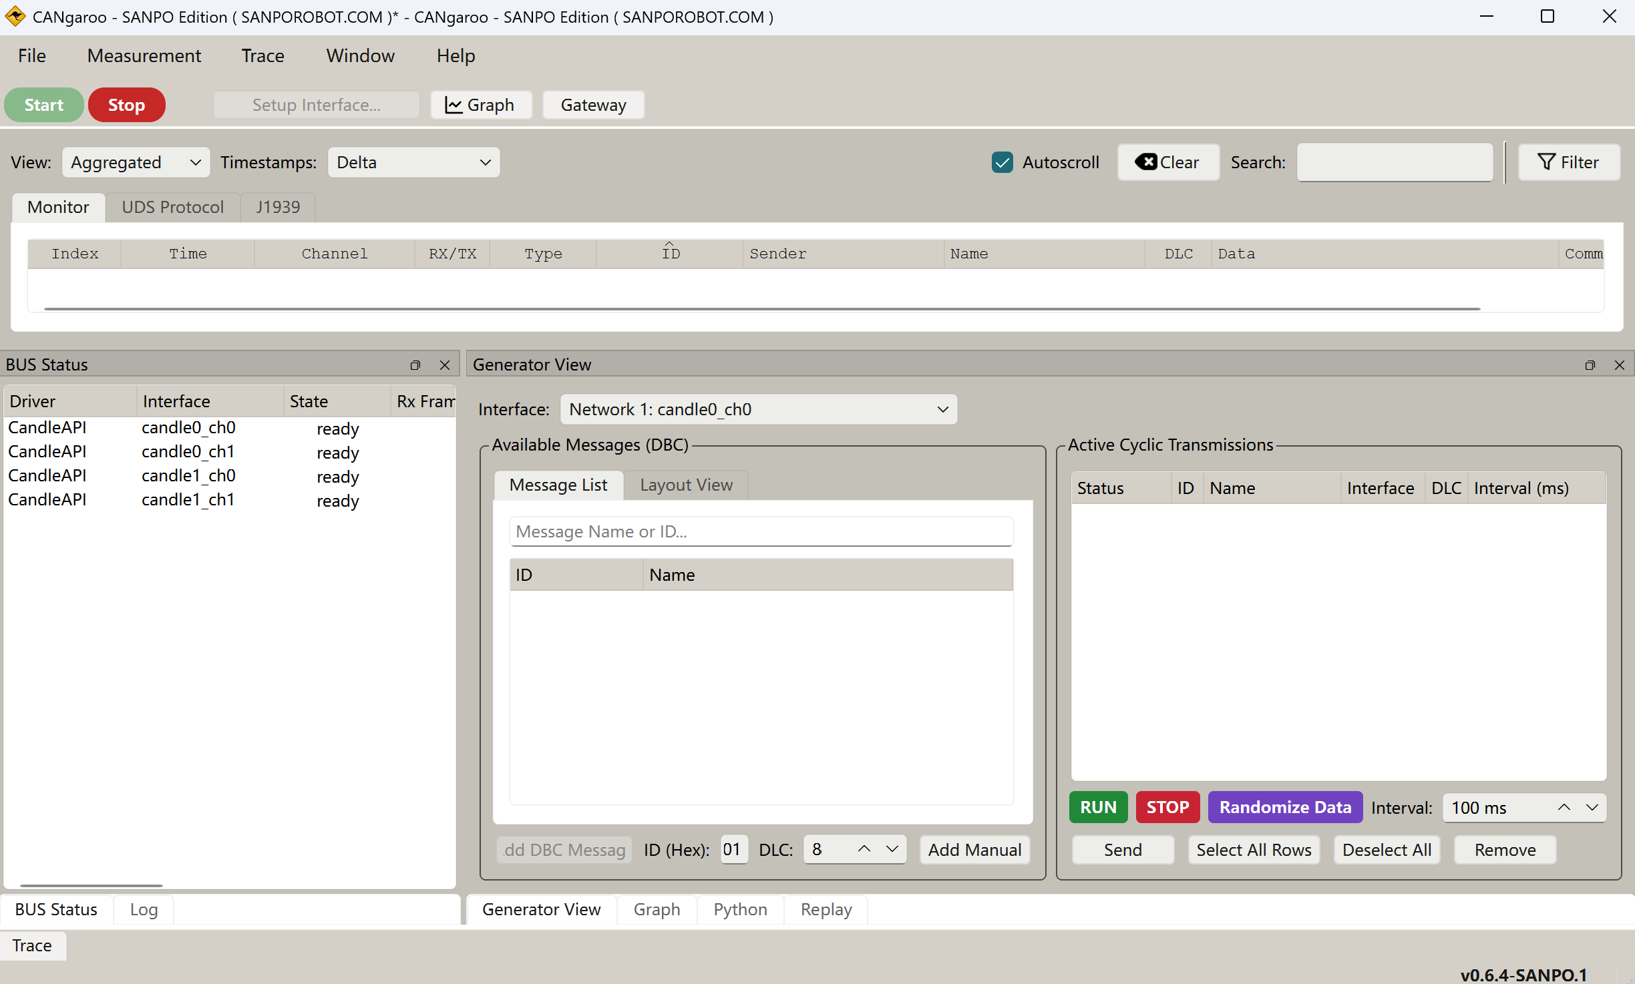Switch to the bottom Graph tab
Viewport: 1635px width, 984px height.
tap(657, 910)
